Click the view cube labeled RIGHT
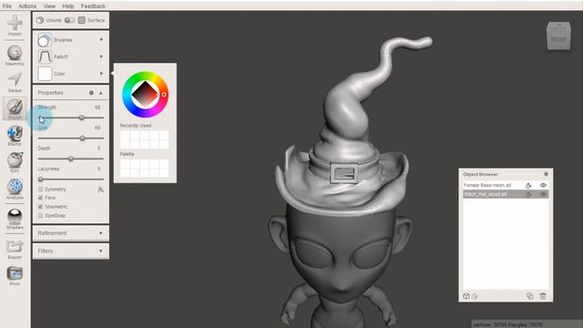 pyautogui.click(x=558, y=36)
